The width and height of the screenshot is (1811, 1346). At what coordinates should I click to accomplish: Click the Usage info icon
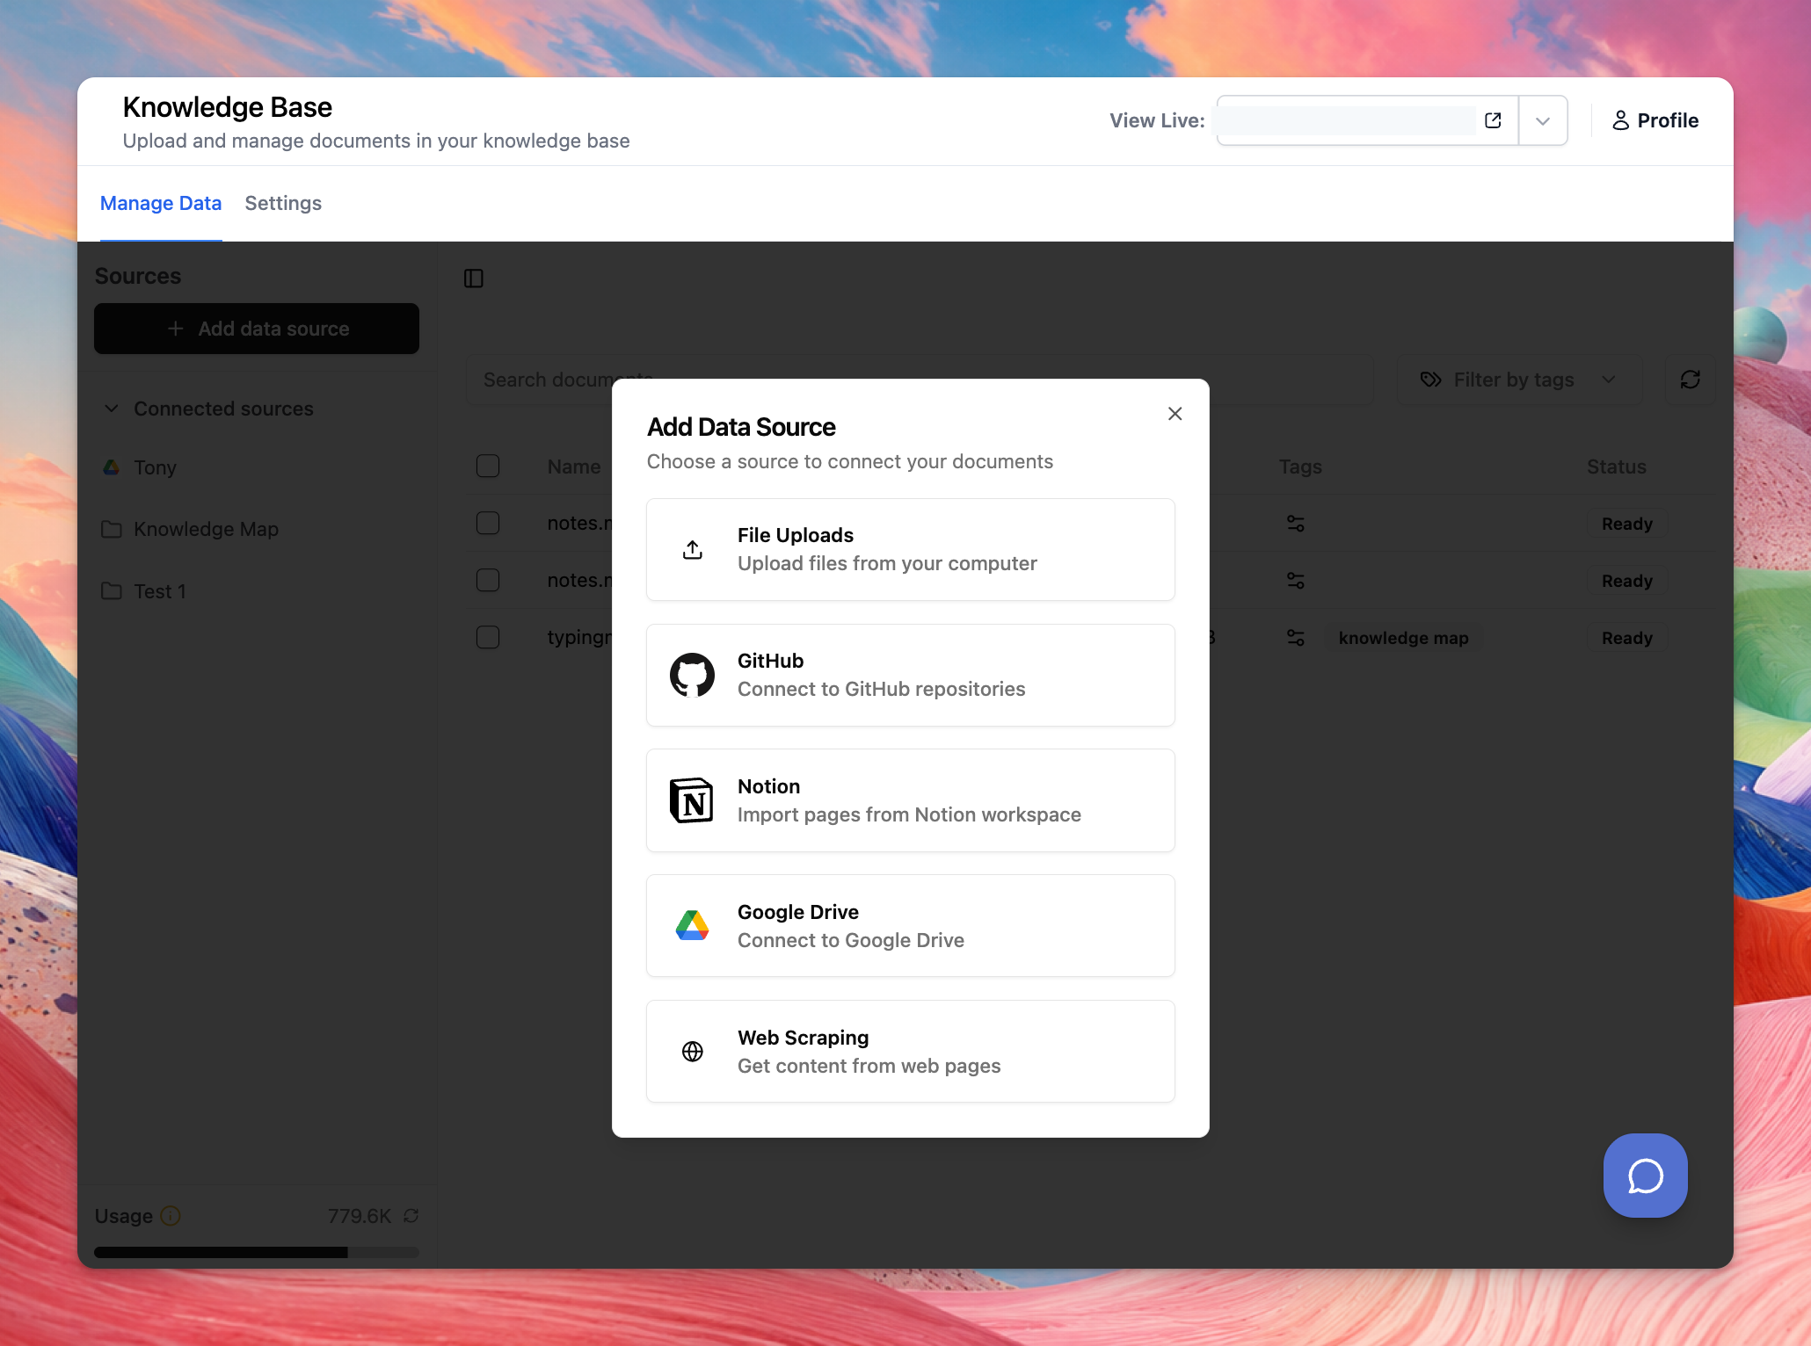click(171, 1216)
